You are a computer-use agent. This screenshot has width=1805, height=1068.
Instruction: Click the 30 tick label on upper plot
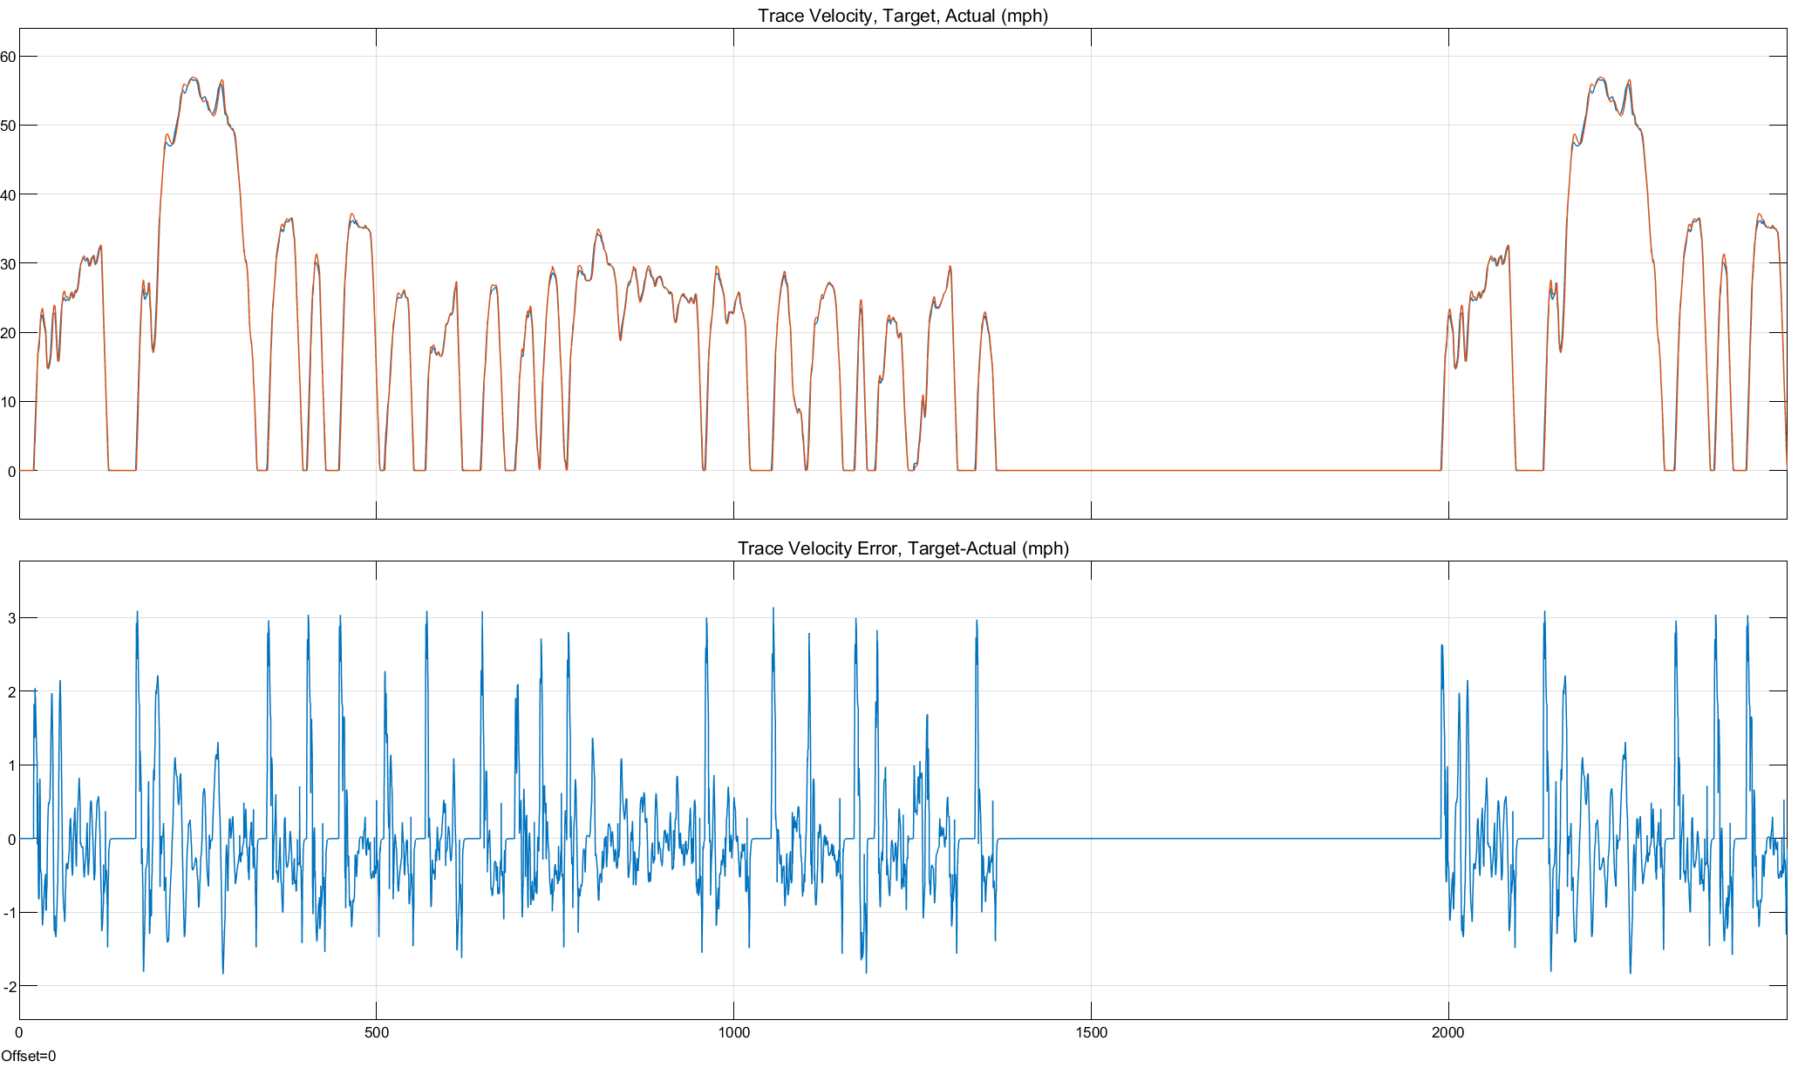point(8,263)
